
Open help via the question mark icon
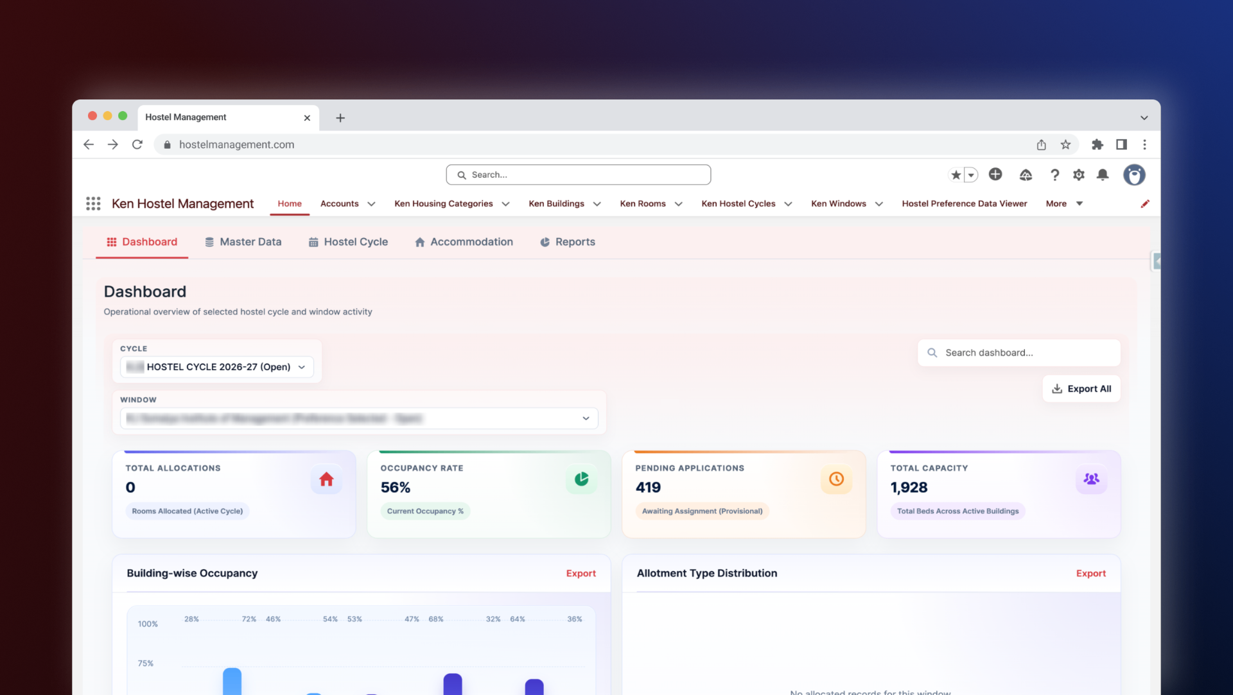click(x=1054, y=175)
